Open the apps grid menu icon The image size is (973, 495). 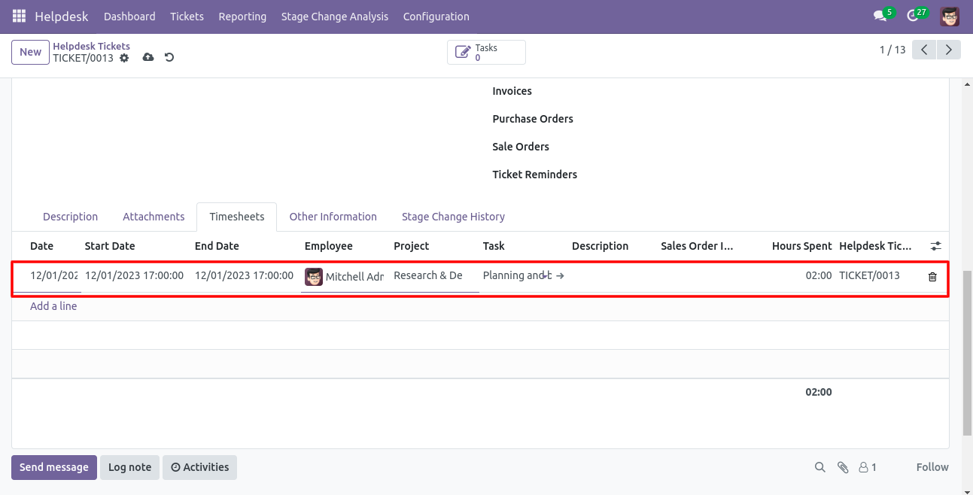(x=19, y=16)
